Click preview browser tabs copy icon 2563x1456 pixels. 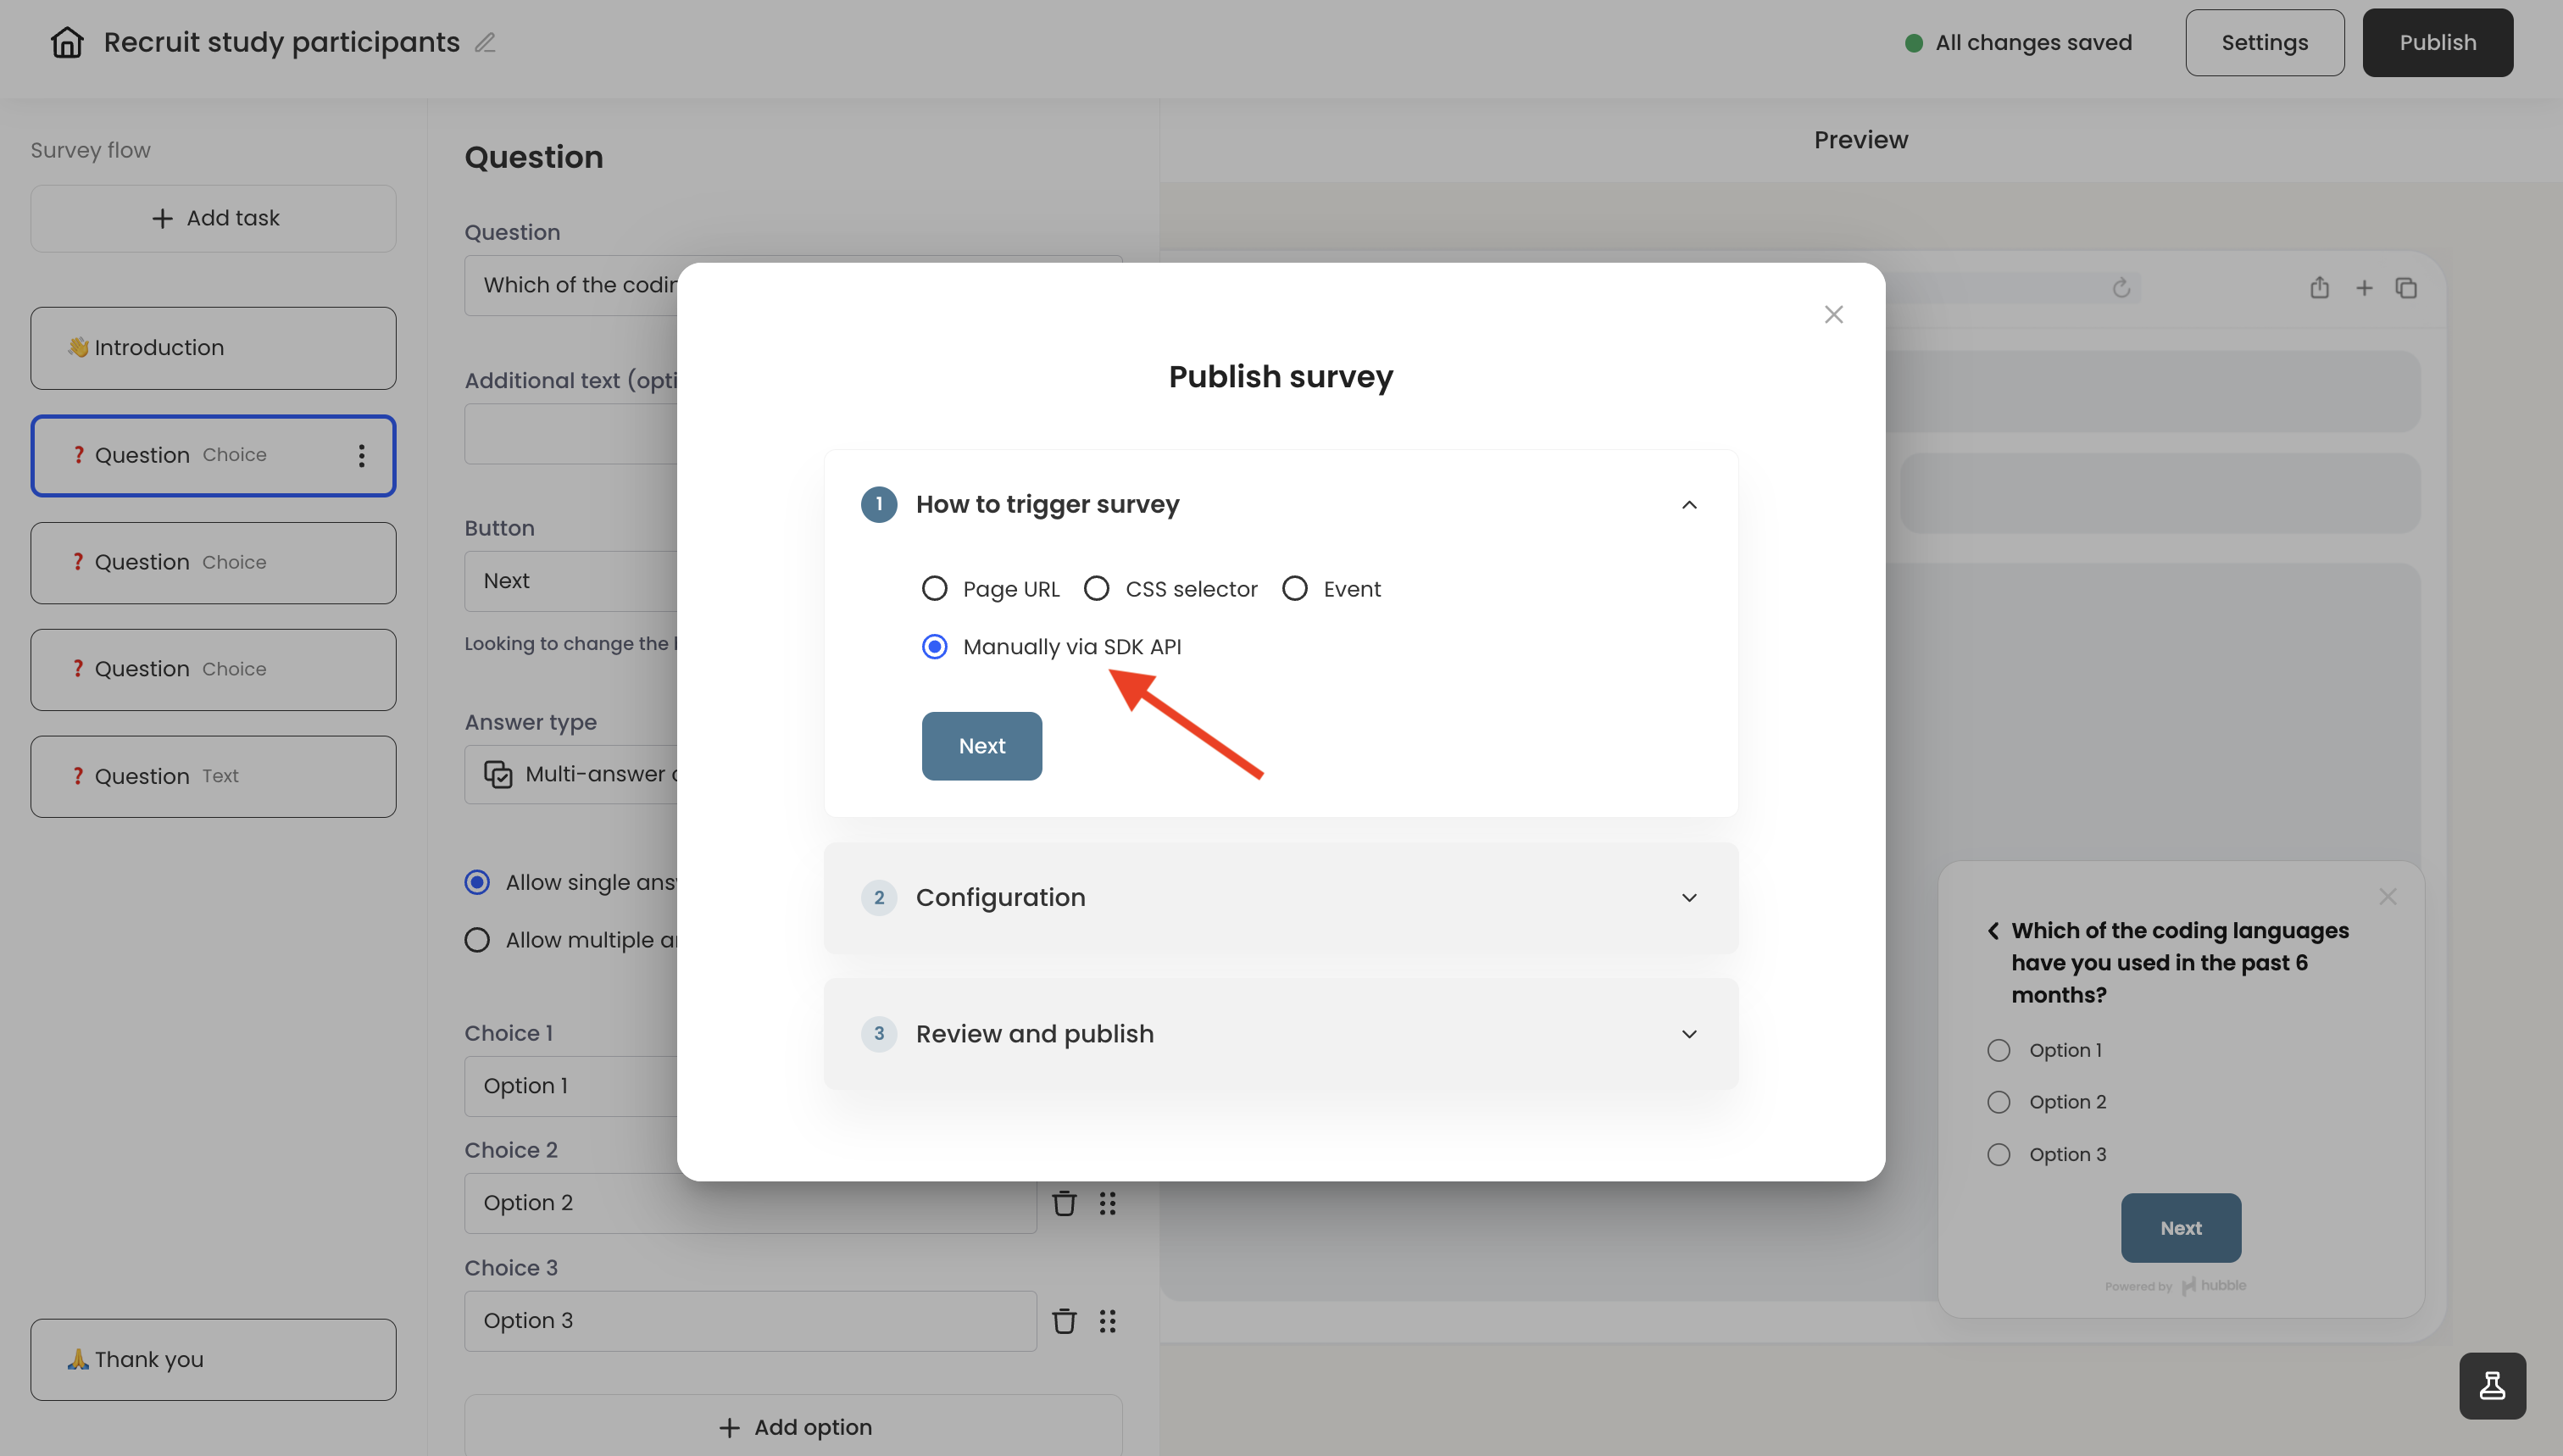[2406, 288]
